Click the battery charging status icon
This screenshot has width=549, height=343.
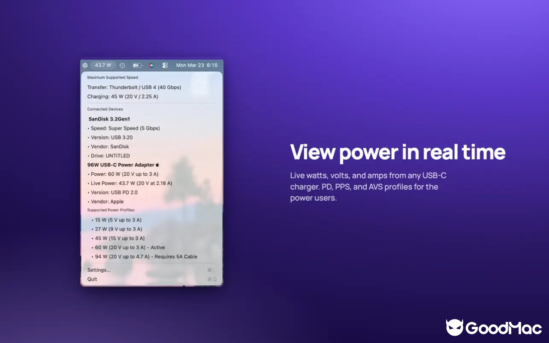tap(137, 65)
